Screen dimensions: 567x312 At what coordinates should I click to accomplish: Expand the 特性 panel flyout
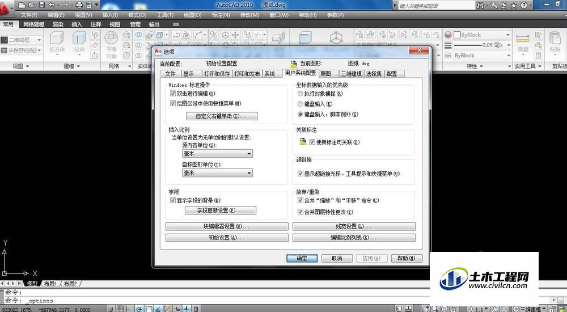pyautogui.click(x=475, y=66)
